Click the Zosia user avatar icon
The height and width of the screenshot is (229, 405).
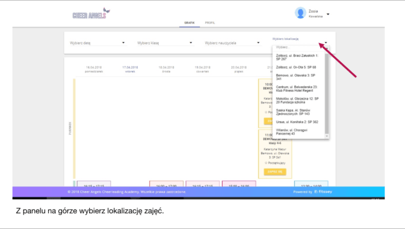(x=301, y=13)
